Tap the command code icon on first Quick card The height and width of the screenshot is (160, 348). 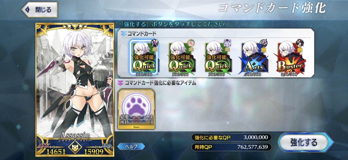coord(155,43)
